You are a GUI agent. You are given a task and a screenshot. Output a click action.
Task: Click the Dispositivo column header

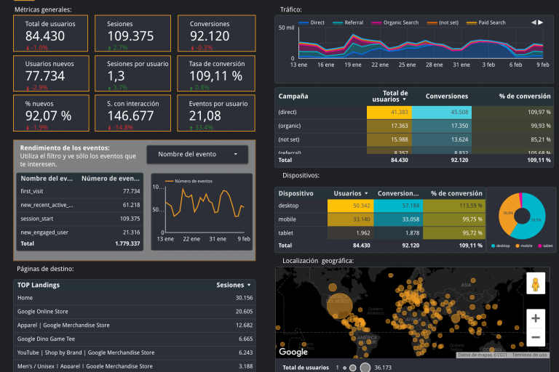(x=296, y=193)
